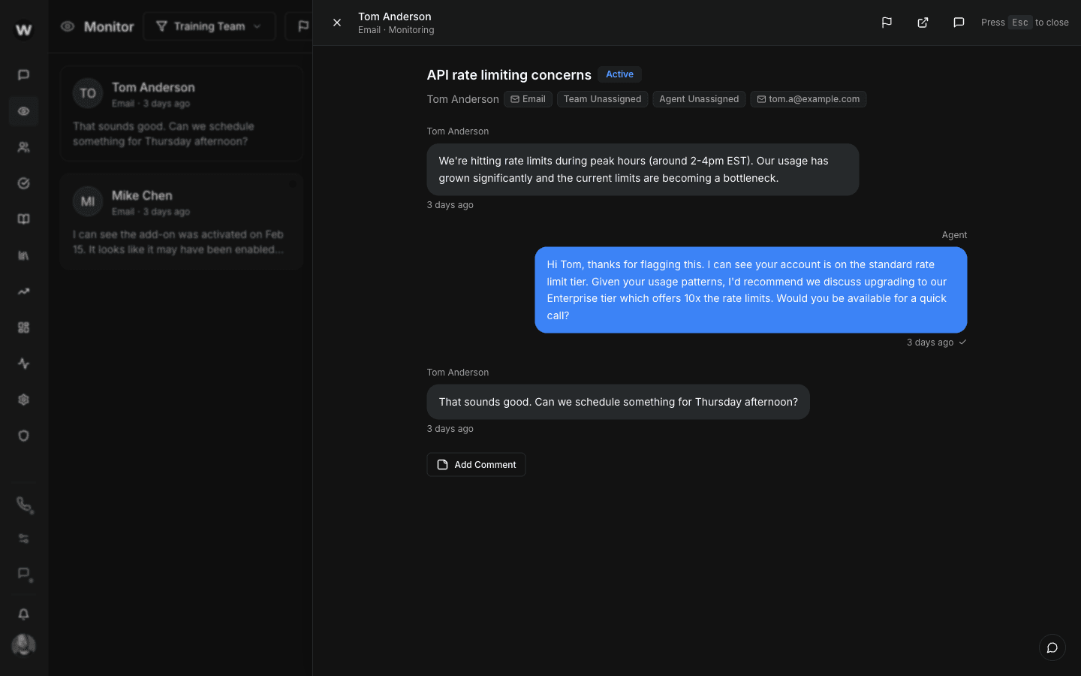Open the settings gear in the sidebar
The width and height of the screenshot is (1081, 676).
tap(23, 399)
